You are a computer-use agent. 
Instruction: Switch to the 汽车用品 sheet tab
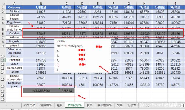29,105
